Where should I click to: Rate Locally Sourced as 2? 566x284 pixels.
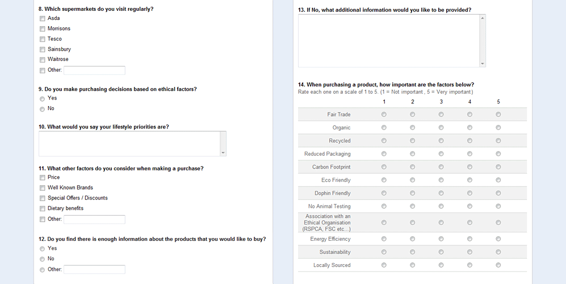pos(413,265)
